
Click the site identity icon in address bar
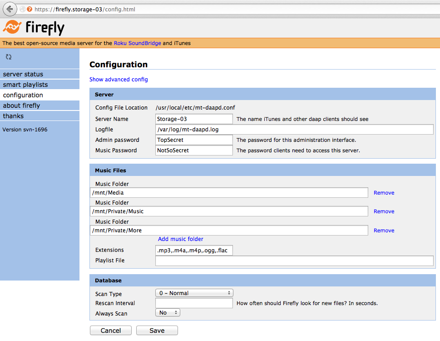30,9
